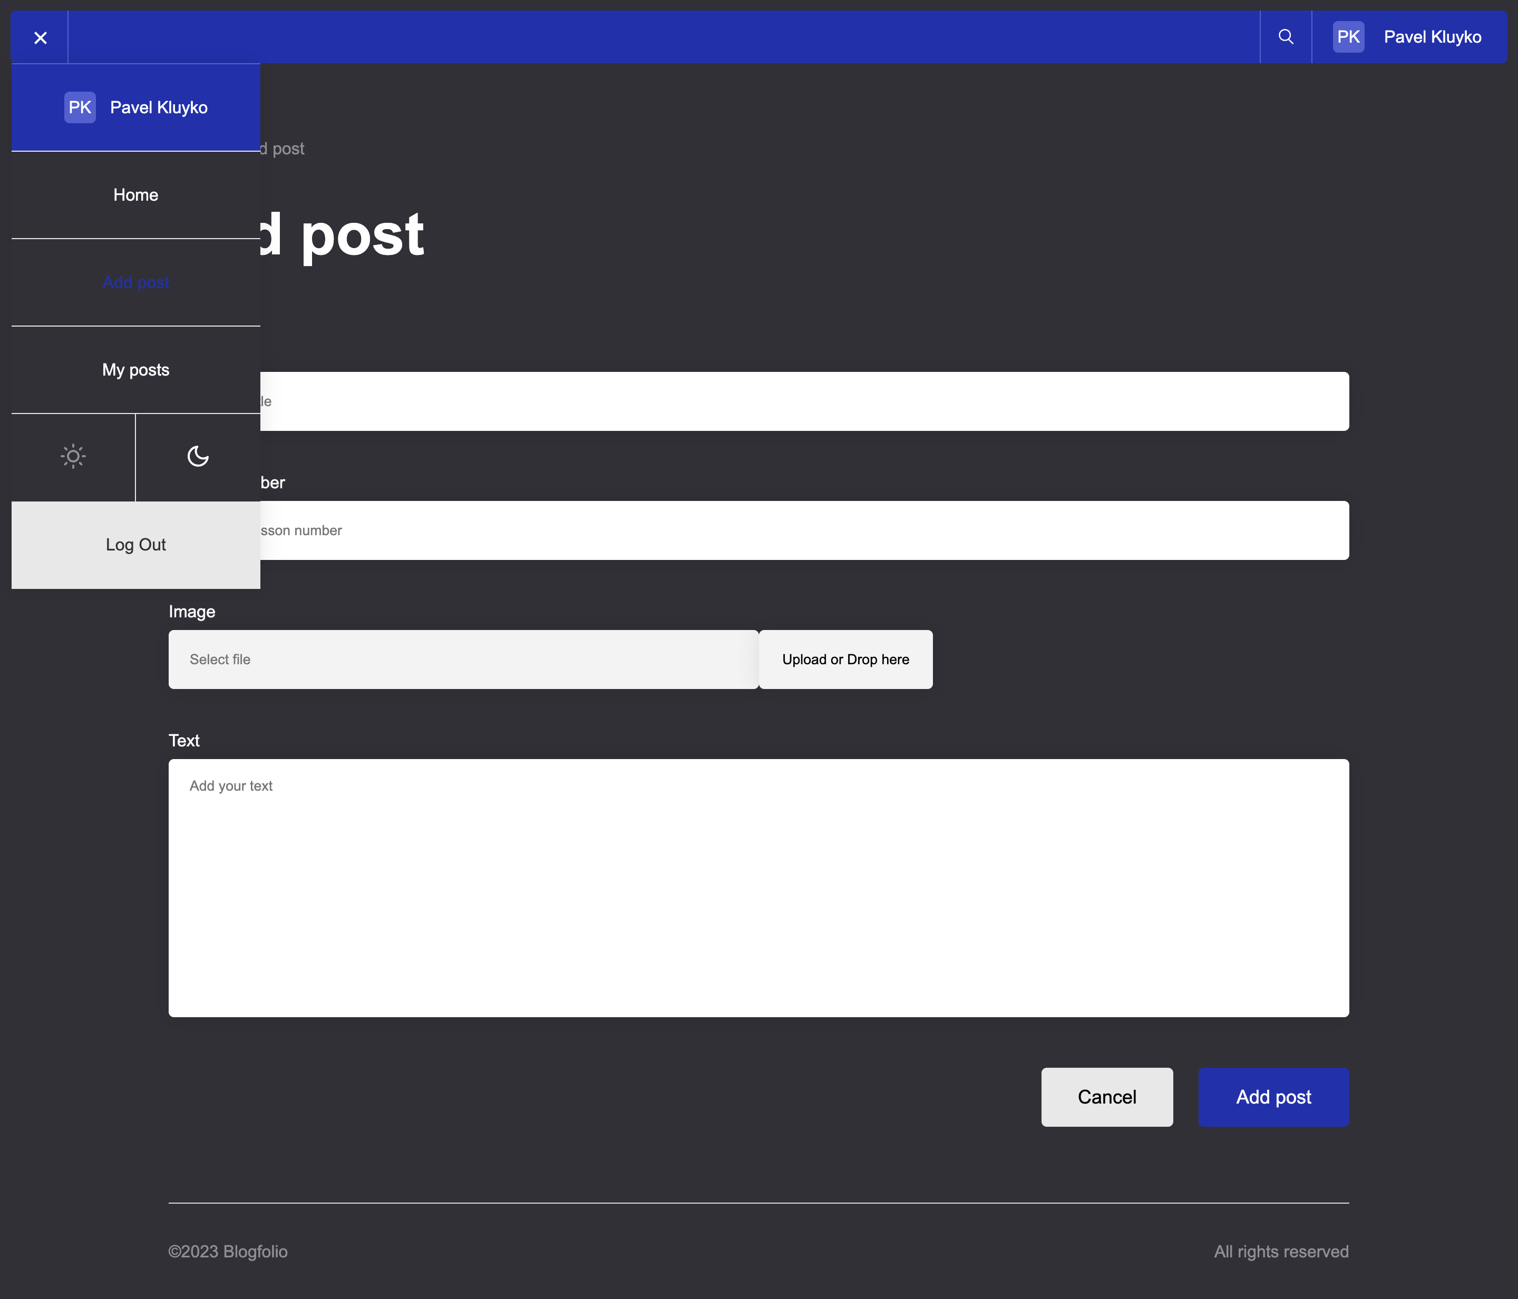Open search via magnifier icon
Image resolution: width=1518 pixels, height=1299 pixels.
[1285, 37]
